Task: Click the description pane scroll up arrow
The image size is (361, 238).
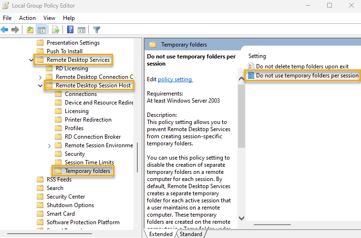Action: click(241, 79)
